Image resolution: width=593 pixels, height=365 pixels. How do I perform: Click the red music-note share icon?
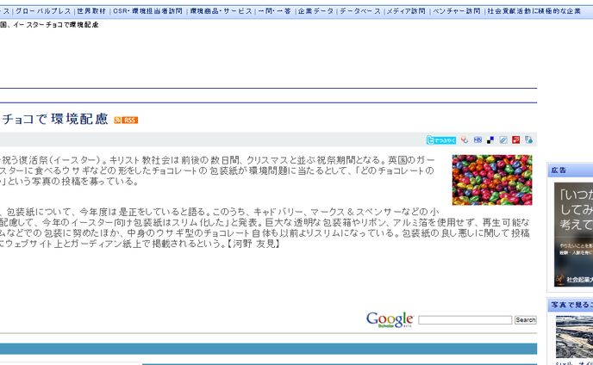point(515,139)
